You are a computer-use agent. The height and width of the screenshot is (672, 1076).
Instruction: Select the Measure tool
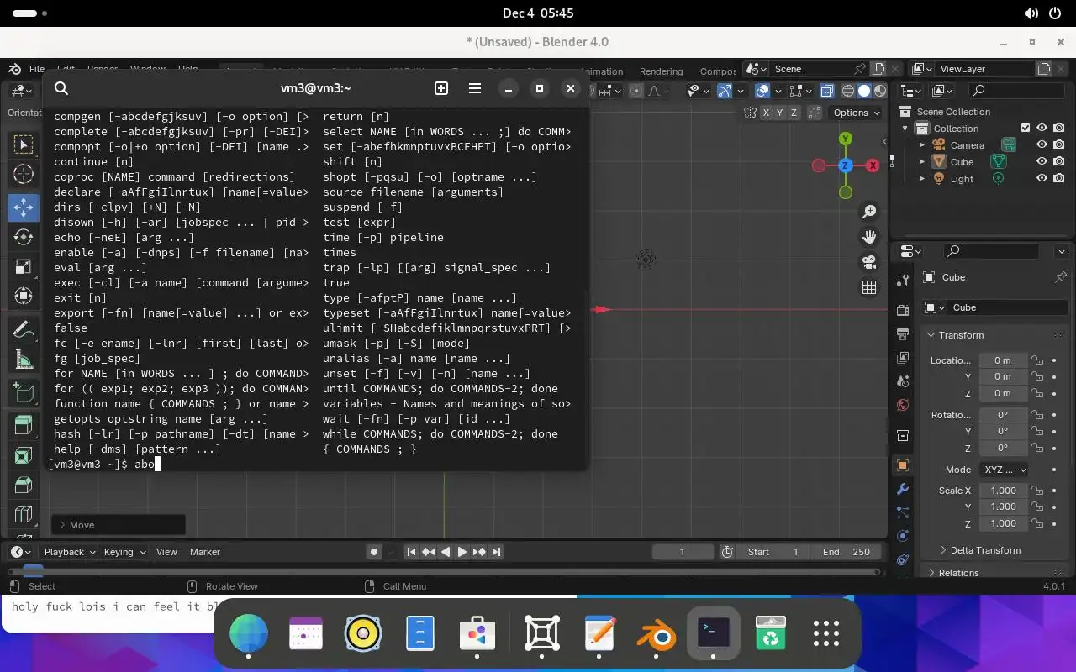pyautogui.click(x=24, y=360)
